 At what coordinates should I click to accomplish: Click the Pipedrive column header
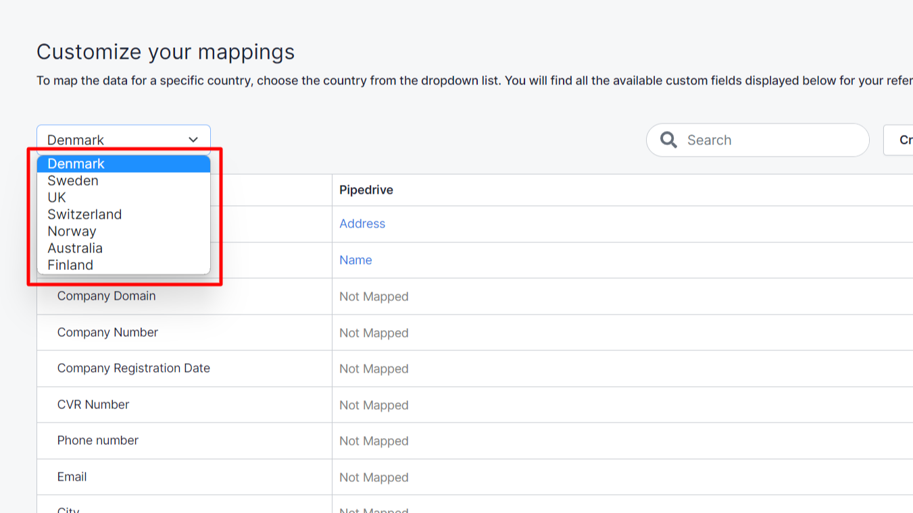coord(366,190)
